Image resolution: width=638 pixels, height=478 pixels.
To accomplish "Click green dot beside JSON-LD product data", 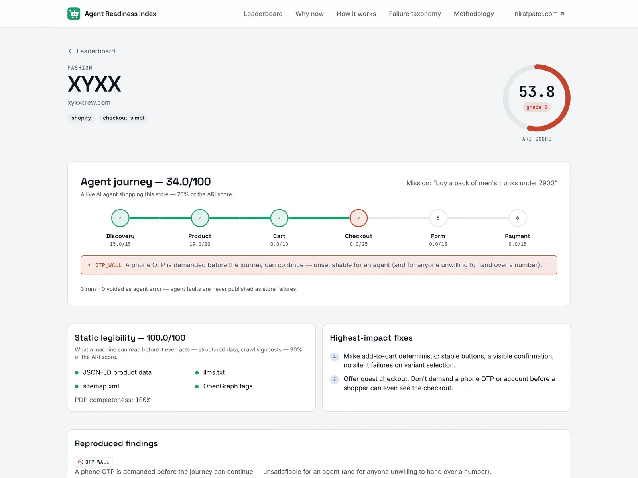I will point(77,373).
